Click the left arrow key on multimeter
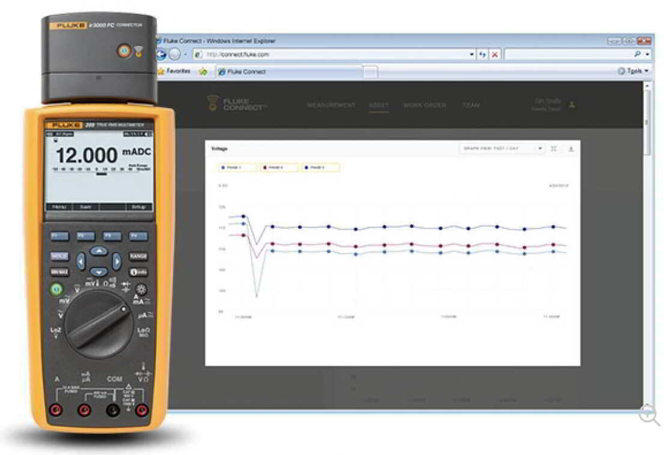 click(81, 261)
